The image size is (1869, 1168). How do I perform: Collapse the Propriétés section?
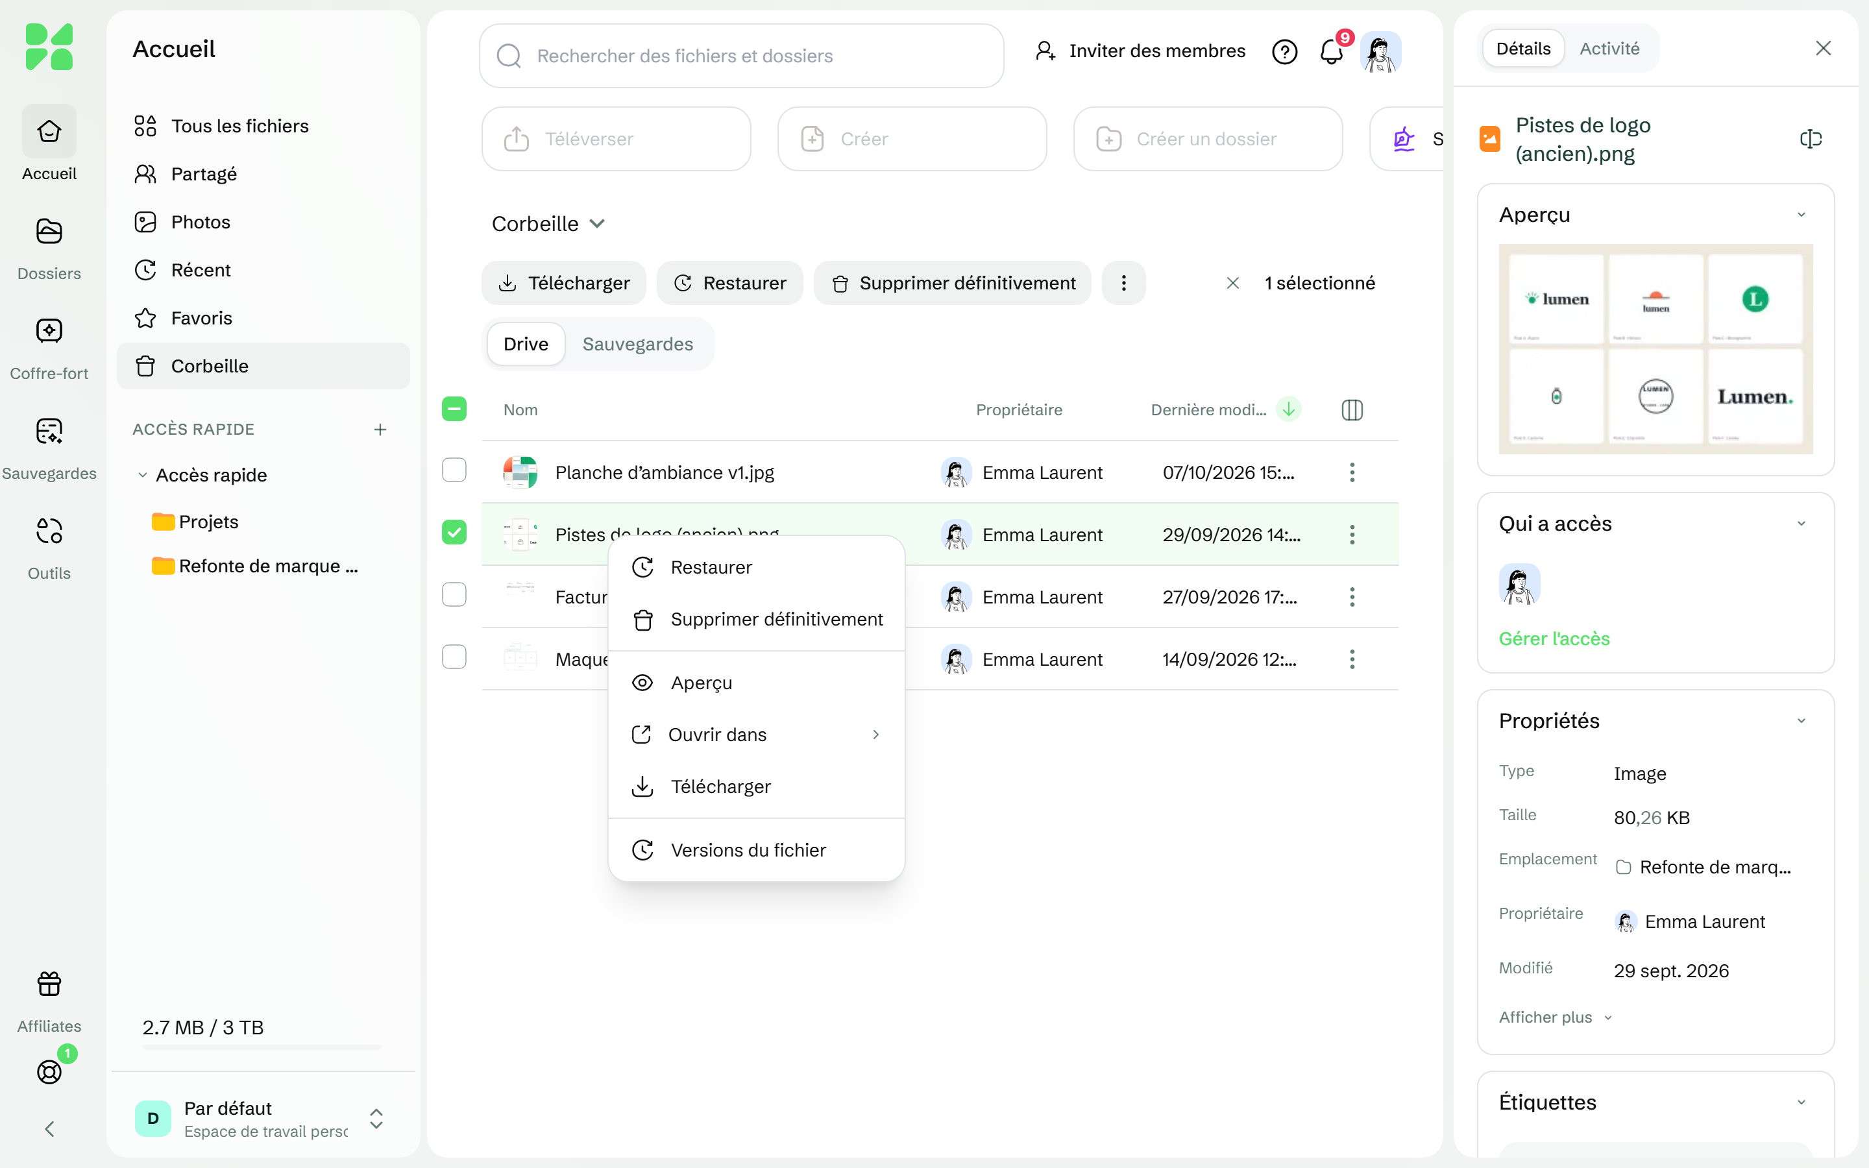click(1801, 721)
